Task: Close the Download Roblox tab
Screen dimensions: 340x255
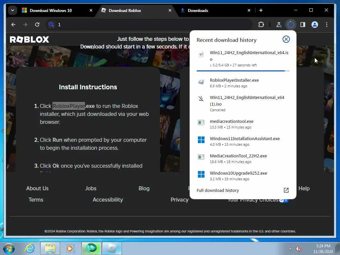Action: (x=170, y=10)
